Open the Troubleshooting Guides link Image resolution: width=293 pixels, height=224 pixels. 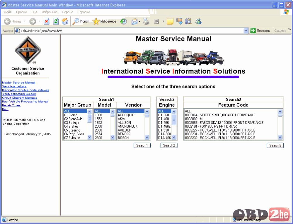[x=19, y=94]
